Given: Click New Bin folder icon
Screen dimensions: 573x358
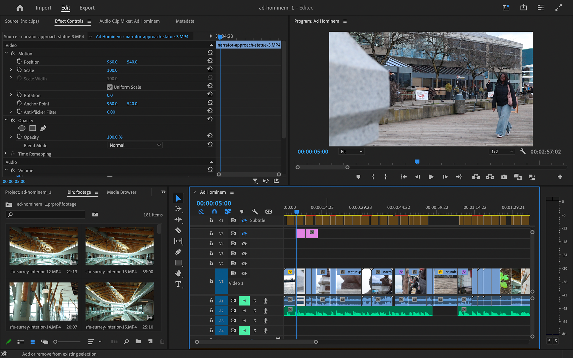Looking at the screenshot, I should (x=138, y=342).
